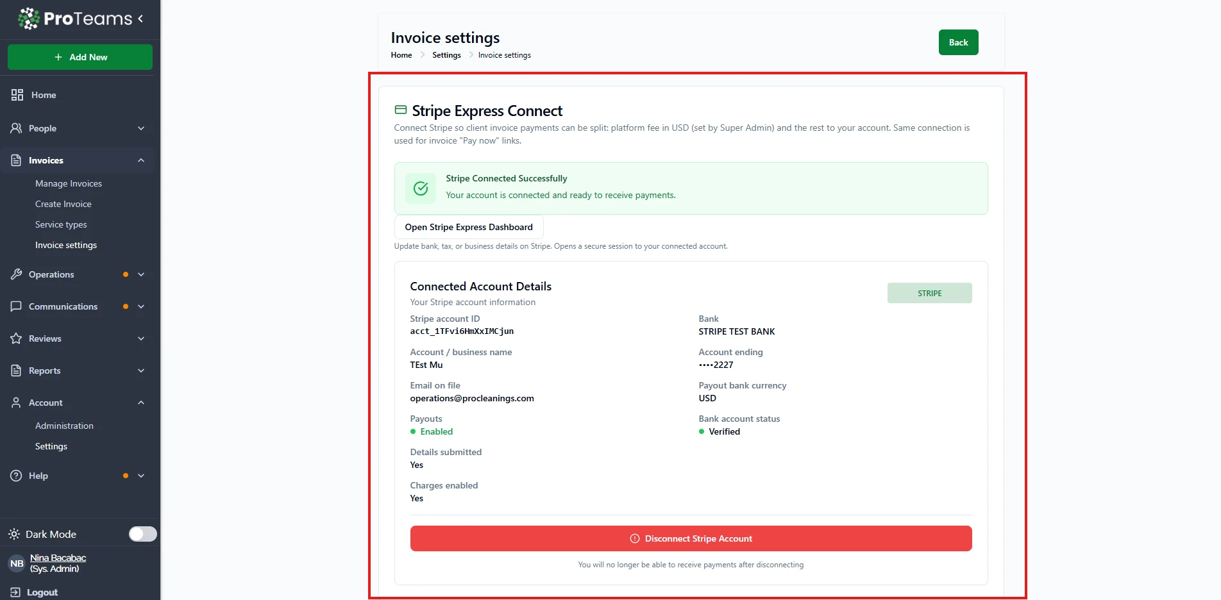Click Open Stripe Express Dashboard button

pyautogui.click(x=469, y=227)
